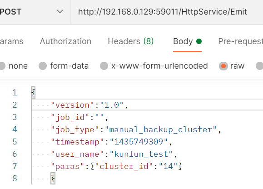Switch to the Params tab
263x189 pixels.
[11, 41]
